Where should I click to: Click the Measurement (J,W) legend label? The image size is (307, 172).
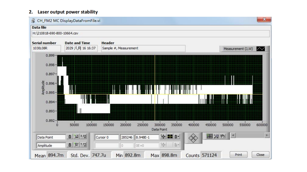click(x=238, y=49)
